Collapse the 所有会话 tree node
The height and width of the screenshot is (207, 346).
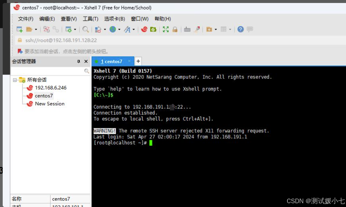tap(15, 80)
